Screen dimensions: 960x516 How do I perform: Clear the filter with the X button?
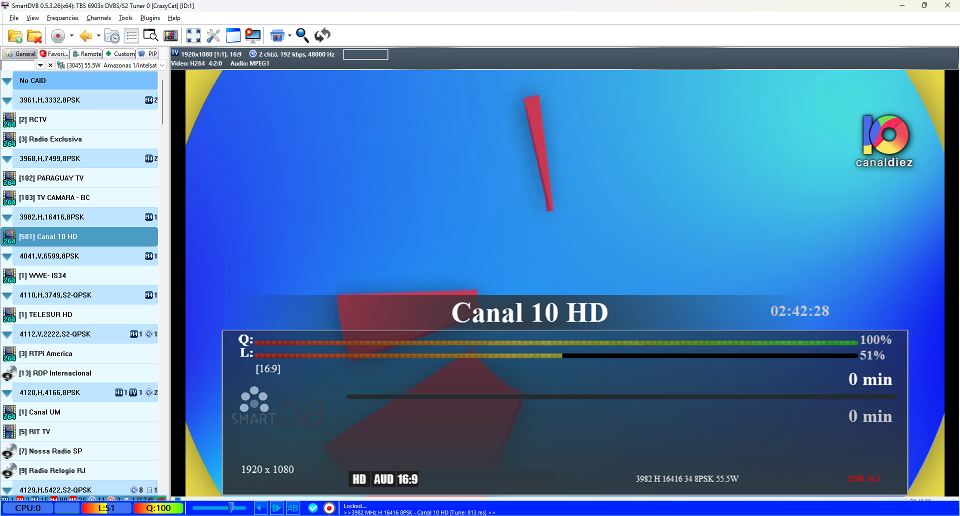coord(50,65)
